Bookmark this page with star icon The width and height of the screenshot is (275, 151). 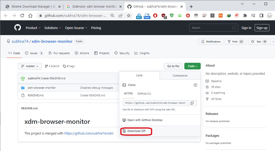[129, 16]
